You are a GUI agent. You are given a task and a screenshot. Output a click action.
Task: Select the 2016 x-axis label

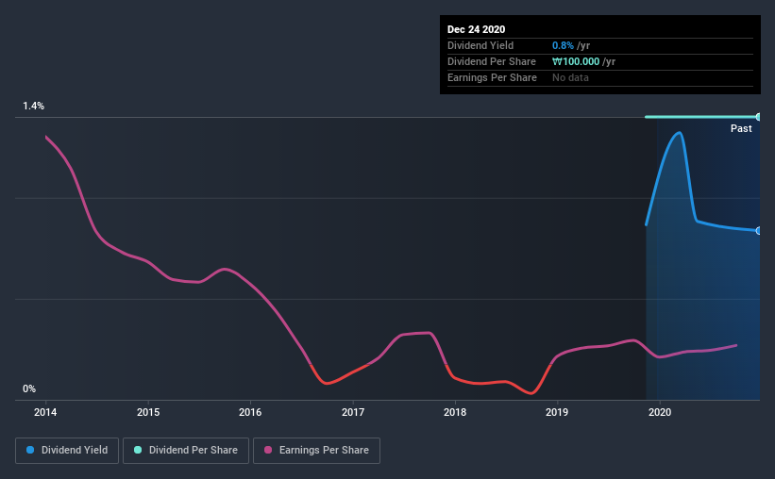click(x=250, y=412)
